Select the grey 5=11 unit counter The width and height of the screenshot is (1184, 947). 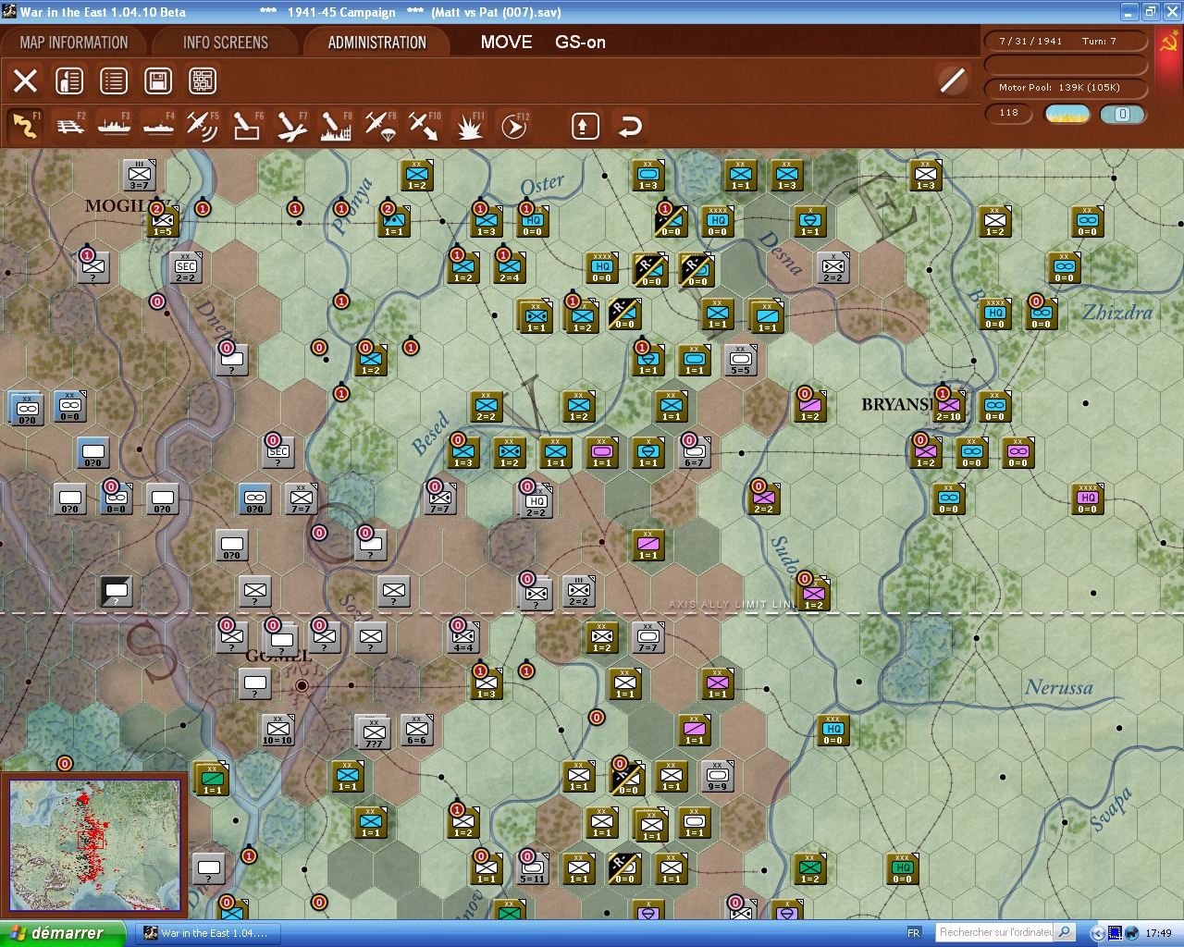[x=533, y=867]
